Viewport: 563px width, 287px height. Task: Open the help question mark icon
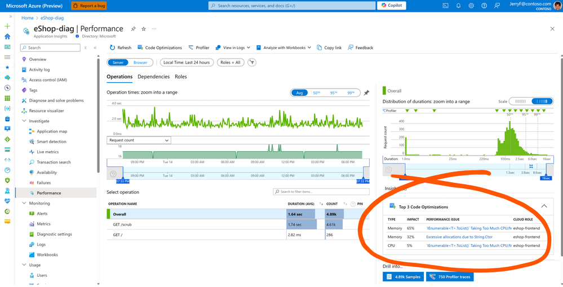click(484, 6)
